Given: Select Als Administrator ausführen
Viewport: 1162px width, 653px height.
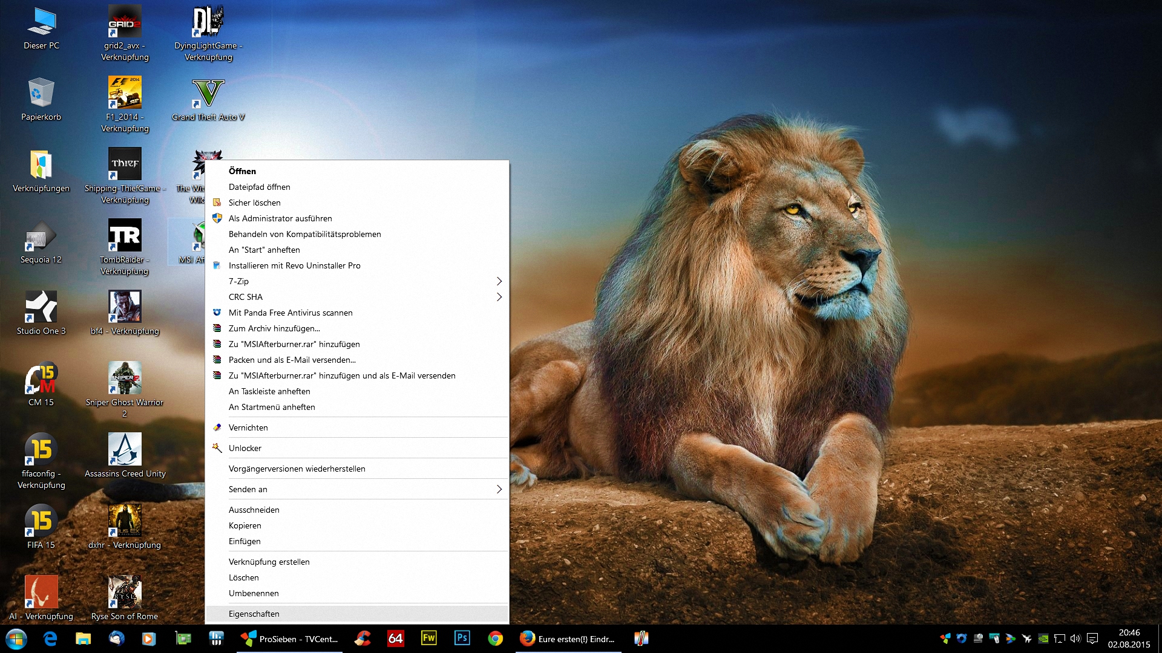Looking at the screenshot, I should click(280, 218).
